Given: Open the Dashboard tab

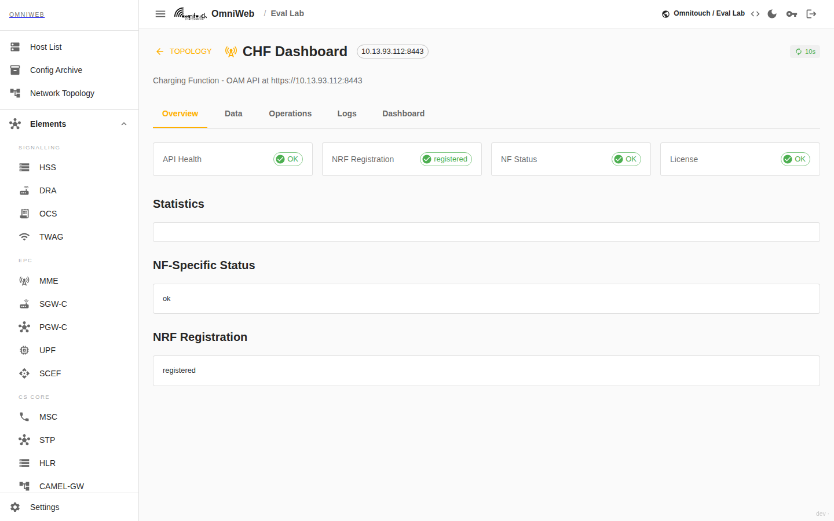Looking at the screenshot, I should point(404,113).
